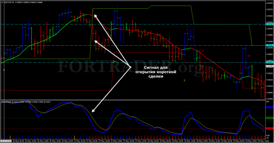Click the 28 May 10:00 time label
The height and width of the screenshot is (143, 274).
[x=177, y=141]
